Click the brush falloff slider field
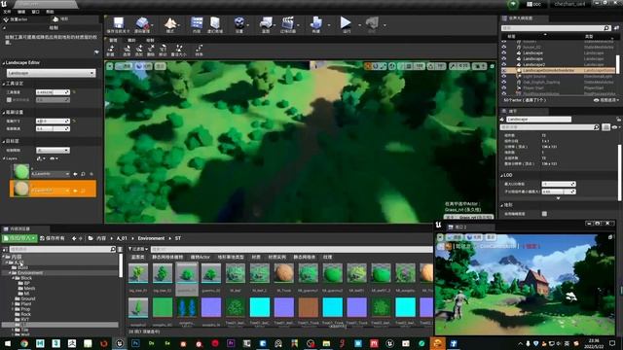Screen dimensions: 623x350 coord(53,128)
